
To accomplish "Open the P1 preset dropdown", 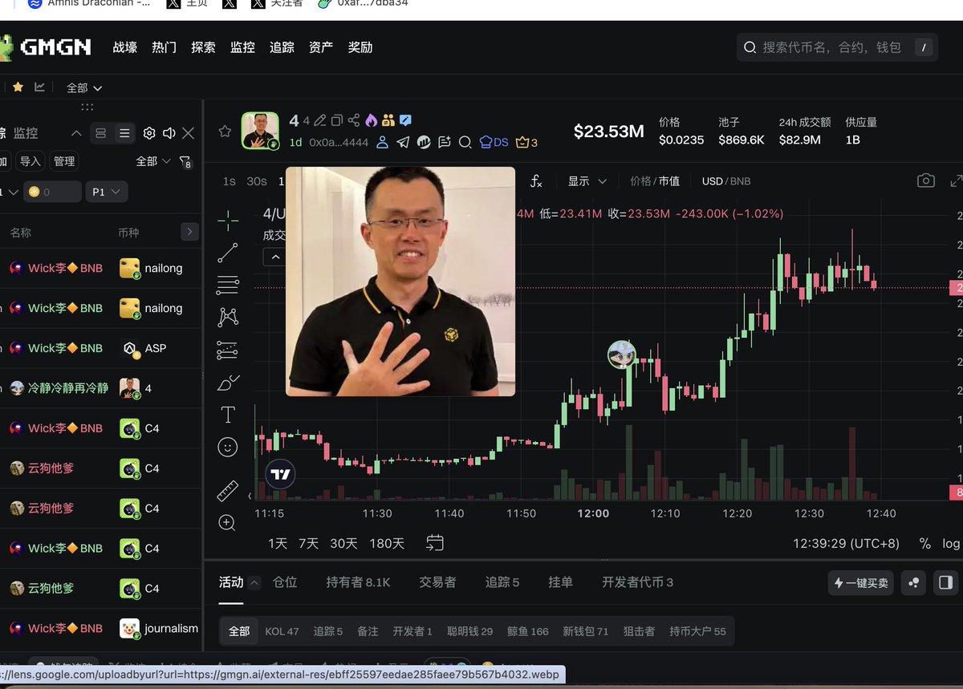I will (x=106, y=192).
